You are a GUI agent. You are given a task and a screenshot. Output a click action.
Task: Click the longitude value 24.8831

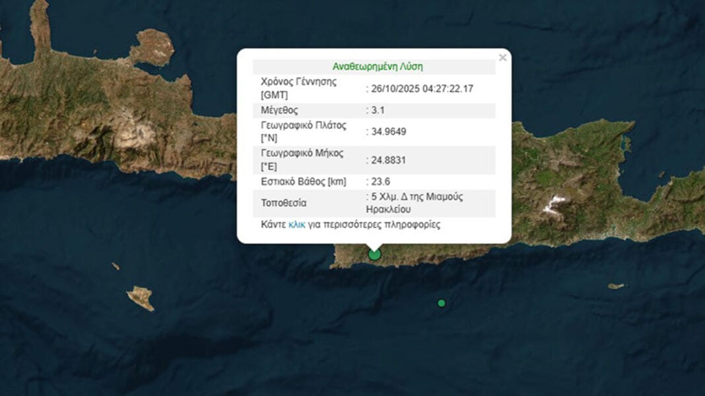pos(388,159)
